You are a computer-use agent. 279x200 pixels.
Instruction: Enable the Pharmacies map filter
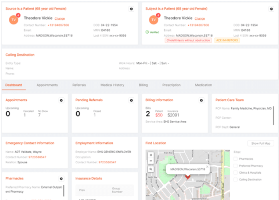[x=235, y=159]
